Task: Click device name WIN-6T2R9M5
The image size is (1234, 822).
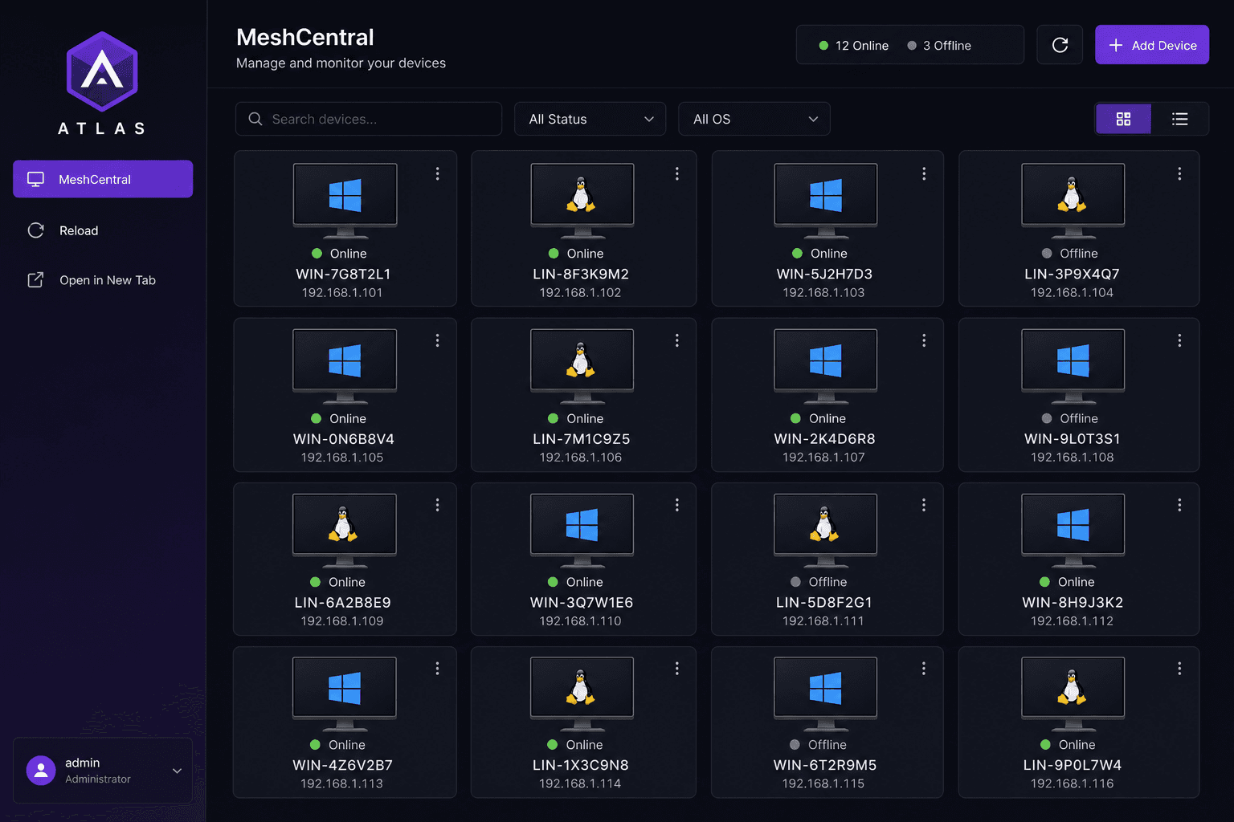Action: click(825, 765)
